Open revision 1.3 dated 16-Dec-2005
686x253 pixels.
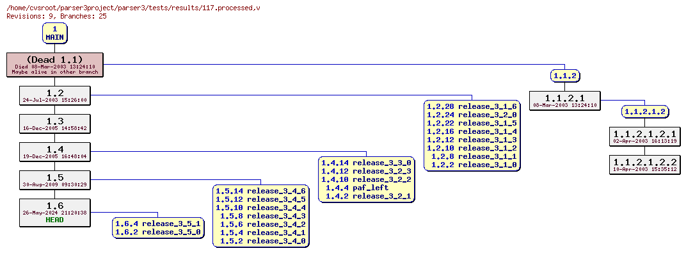click(54, 124)
